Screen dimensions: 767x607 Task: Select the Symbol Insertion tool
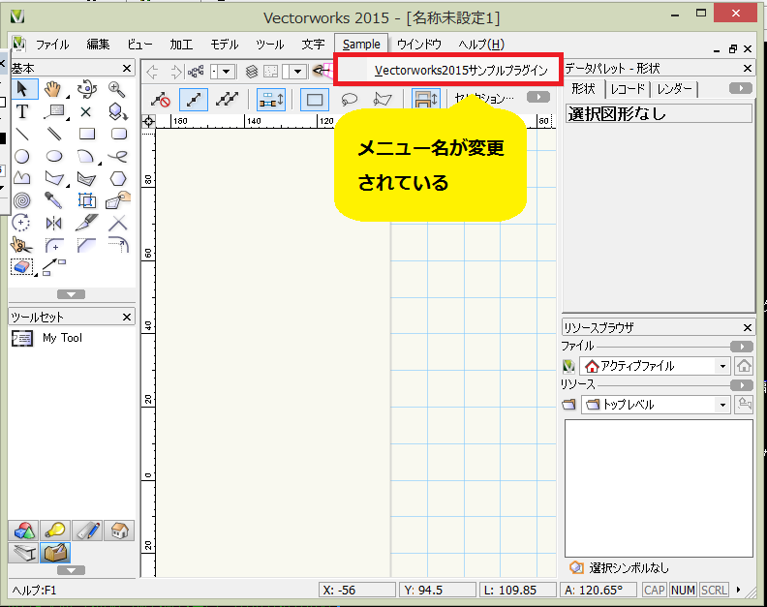click(117, 111)
